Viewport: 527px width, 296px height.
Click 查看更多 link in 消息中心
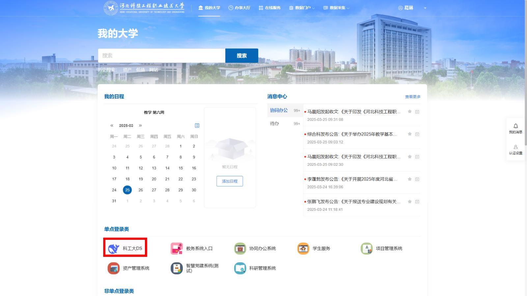click(412, 97)
